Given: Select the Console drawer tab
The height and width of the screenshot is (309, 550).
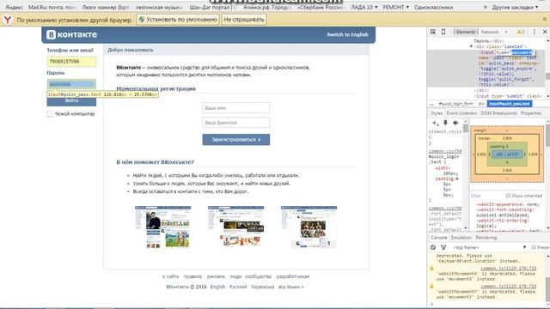Looking at the screenshot, I should coord(439,238).
